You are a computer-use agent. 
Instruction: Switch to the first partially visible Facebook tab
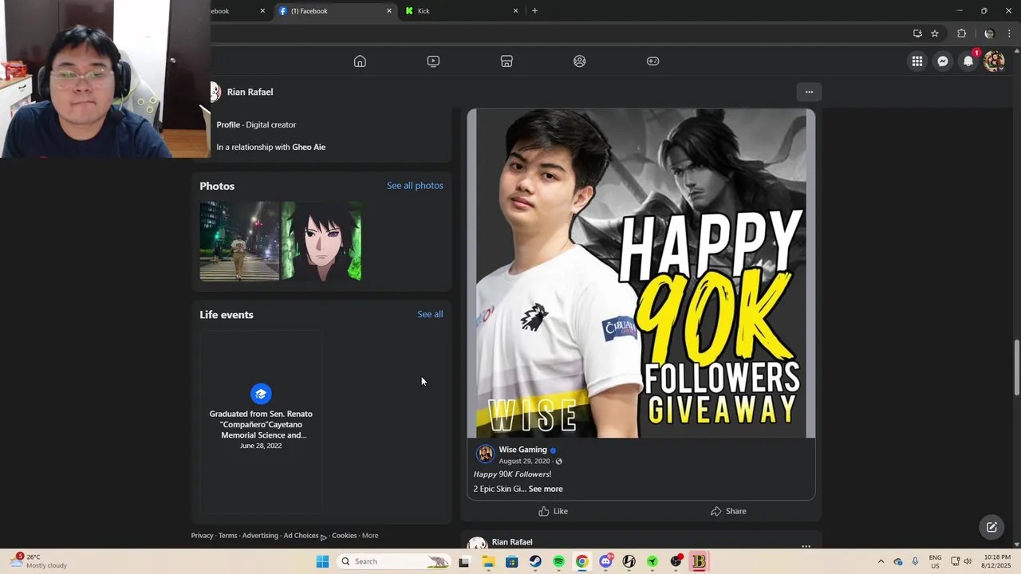239,11
